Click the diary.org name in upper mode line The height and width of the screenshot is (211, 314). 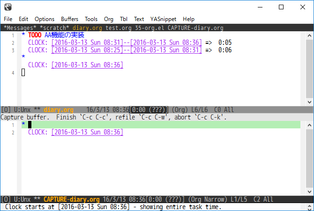[59, 110]
